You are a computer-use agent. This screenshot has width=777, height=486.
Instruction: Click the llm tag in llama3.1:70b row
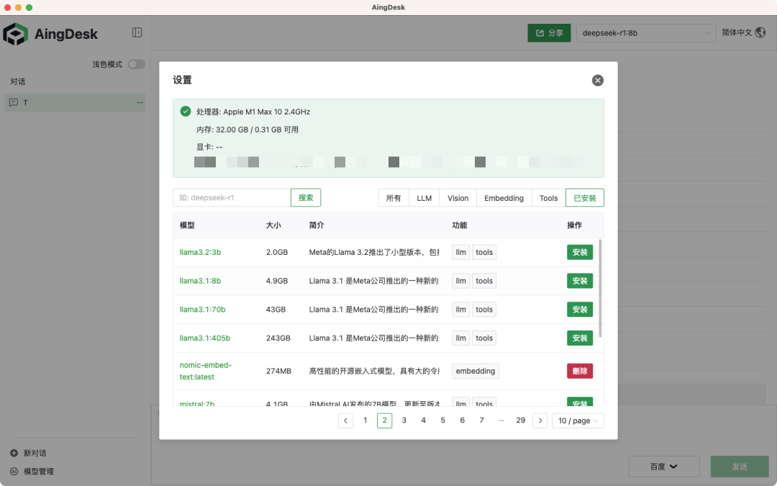pyautogui.click(x=461, y=310)
